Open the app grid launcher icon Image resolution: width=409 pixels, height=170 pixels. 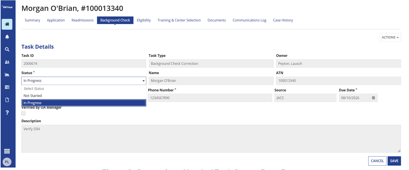tap(7, 151)
